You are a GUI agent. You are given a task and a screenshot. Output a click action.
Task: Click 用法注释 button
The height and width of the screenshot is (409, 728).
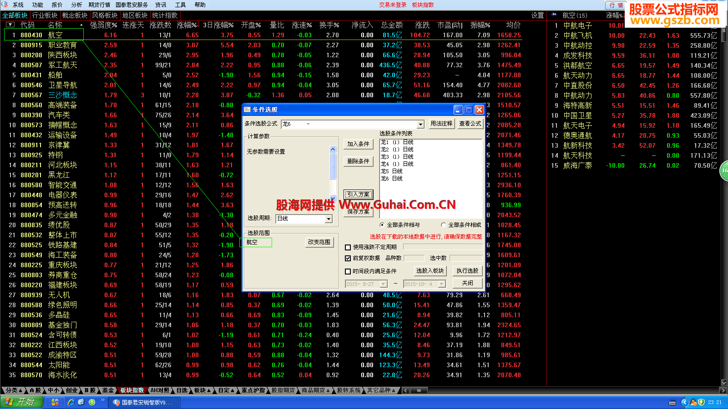(441, 124)
